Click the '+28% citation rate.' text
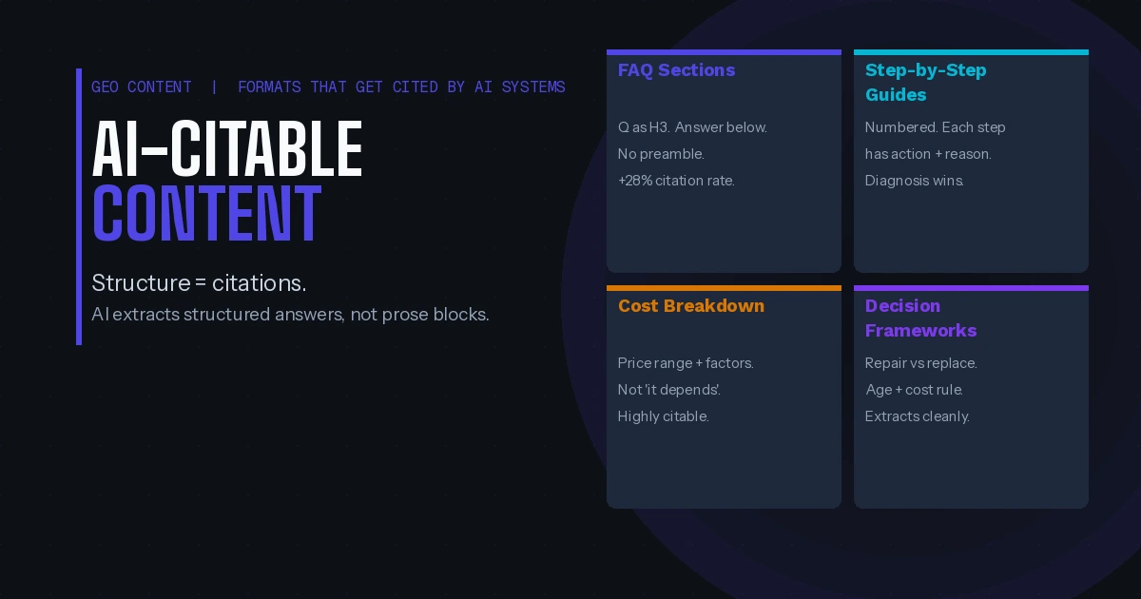 pyautogui.click(x=675, y=181)
